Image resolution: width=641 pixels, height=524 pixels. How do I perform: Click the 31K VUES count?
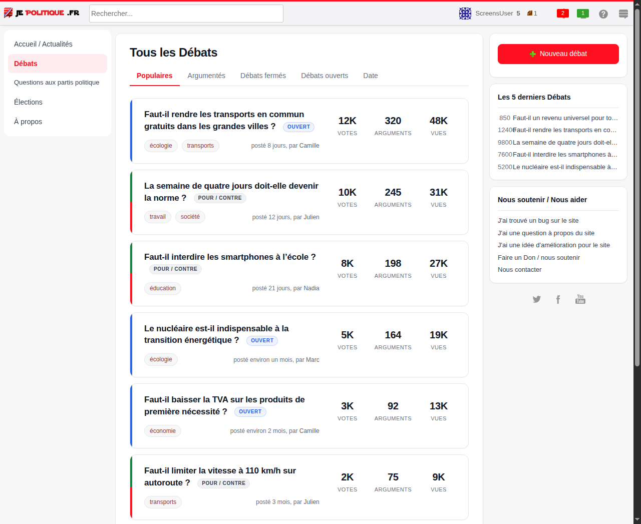click(x=439, y=197)
